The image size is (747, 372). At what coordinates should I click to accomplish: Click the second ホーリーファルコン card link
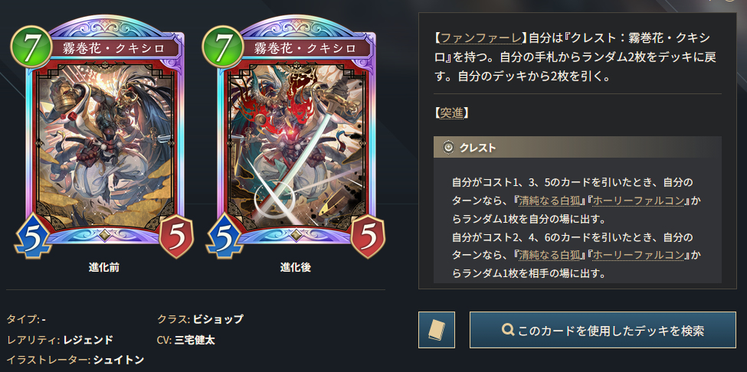point(637,255)
